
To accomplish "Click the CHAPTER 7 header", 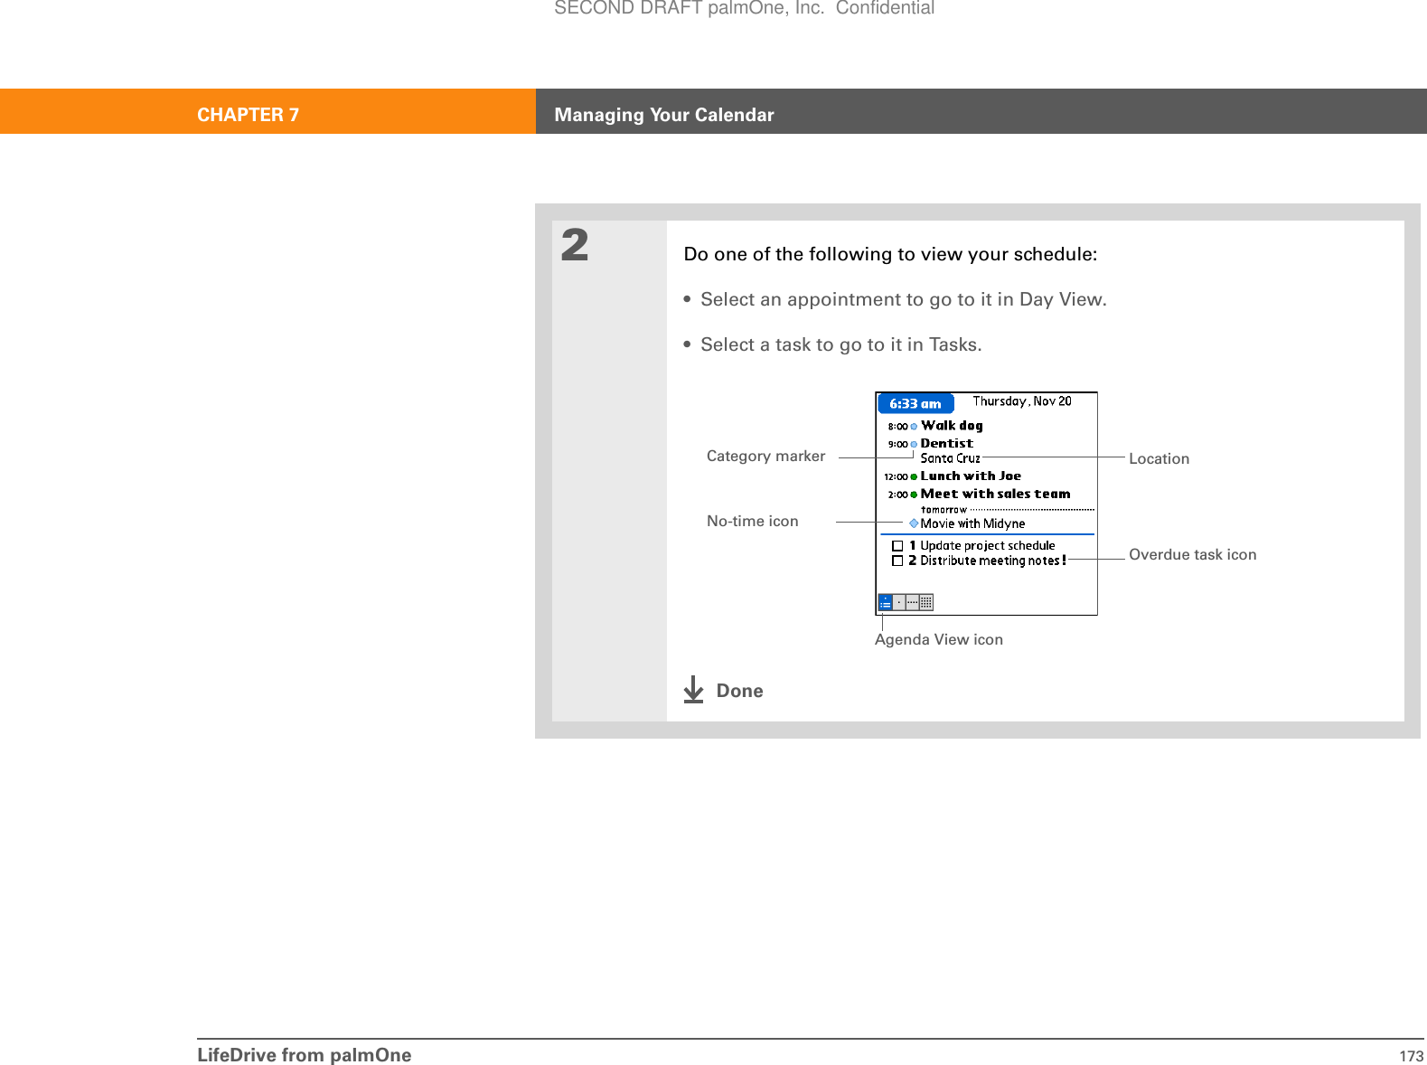I will click(x=248, y=115).
